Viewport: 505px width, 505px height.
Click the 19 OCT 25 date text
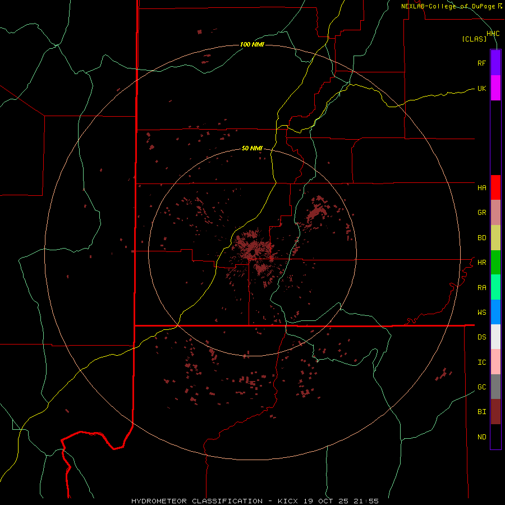coord(326,501)
